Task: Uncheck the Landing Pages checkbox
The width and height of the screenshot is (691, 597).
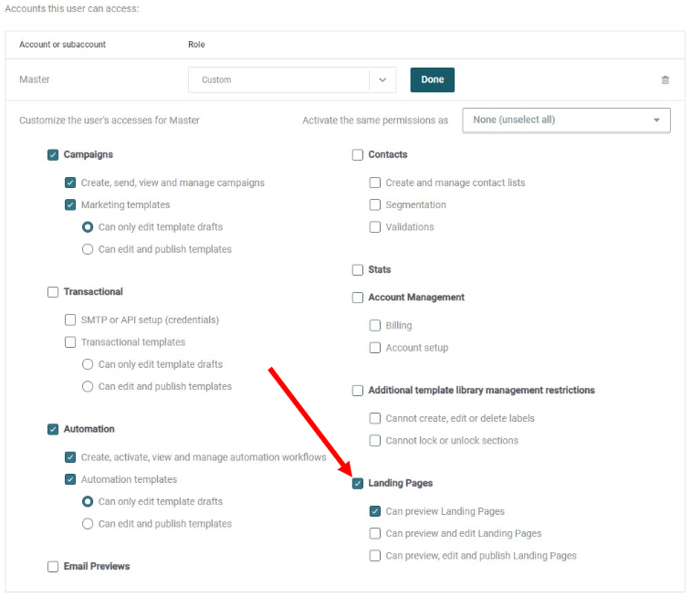Action: coord(358,483)
